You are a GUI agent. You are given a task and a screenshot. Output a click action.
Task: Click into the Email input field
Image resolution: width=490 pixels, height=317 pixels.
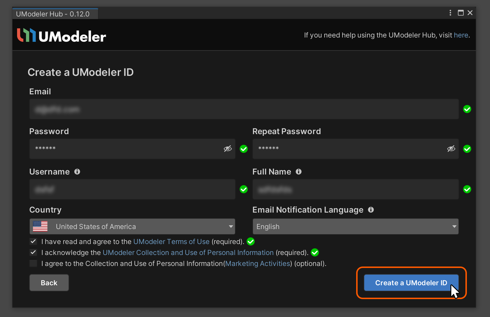244,109
